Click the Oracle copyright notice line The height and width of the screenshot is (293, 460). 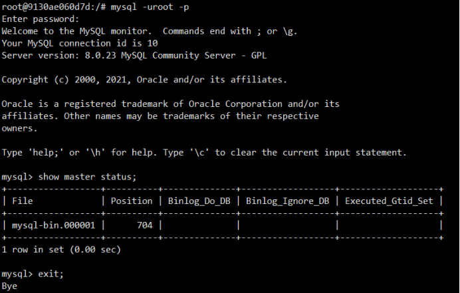(144, 80)
